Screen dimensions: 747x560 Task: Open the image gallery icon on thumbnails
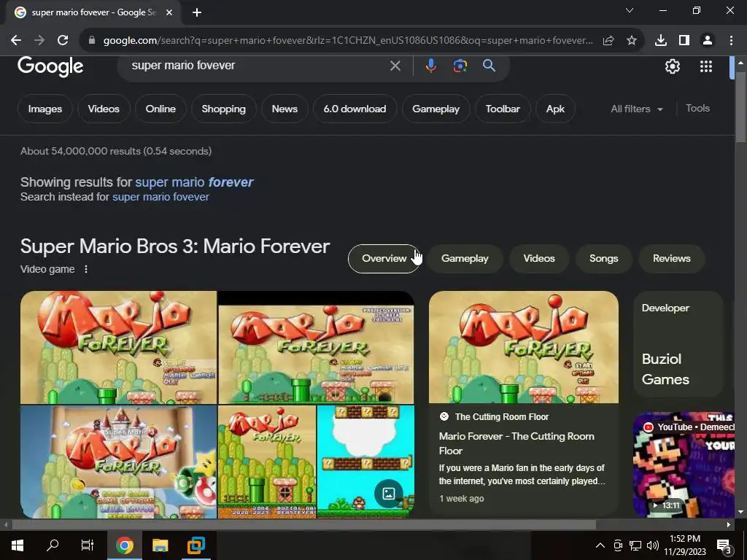pyautogui.click(x=389, y=494)
